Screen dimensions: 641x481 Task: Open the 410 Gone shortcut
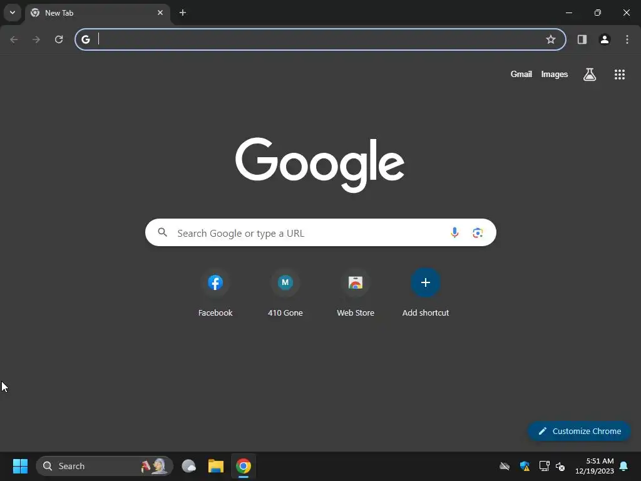click(285, 293)
